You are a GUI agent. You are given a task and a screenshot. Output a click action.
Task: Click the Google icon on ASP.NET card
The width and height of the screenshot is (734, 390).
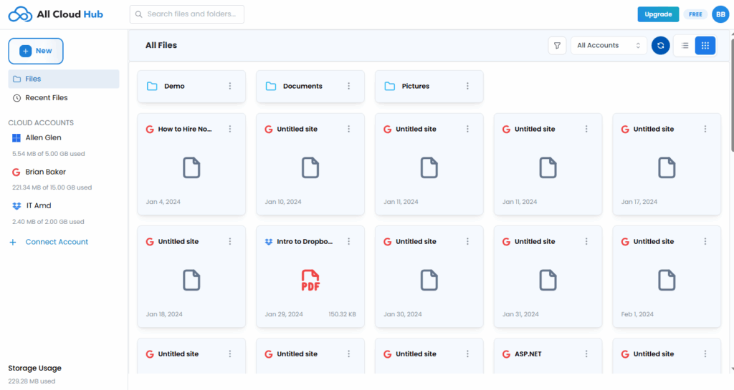[506, 354]
